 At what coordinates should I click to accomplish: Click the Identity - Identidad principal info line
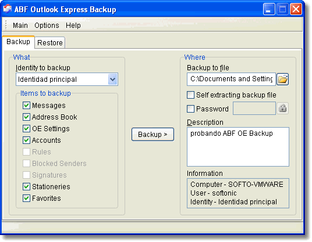pos(233,202)
